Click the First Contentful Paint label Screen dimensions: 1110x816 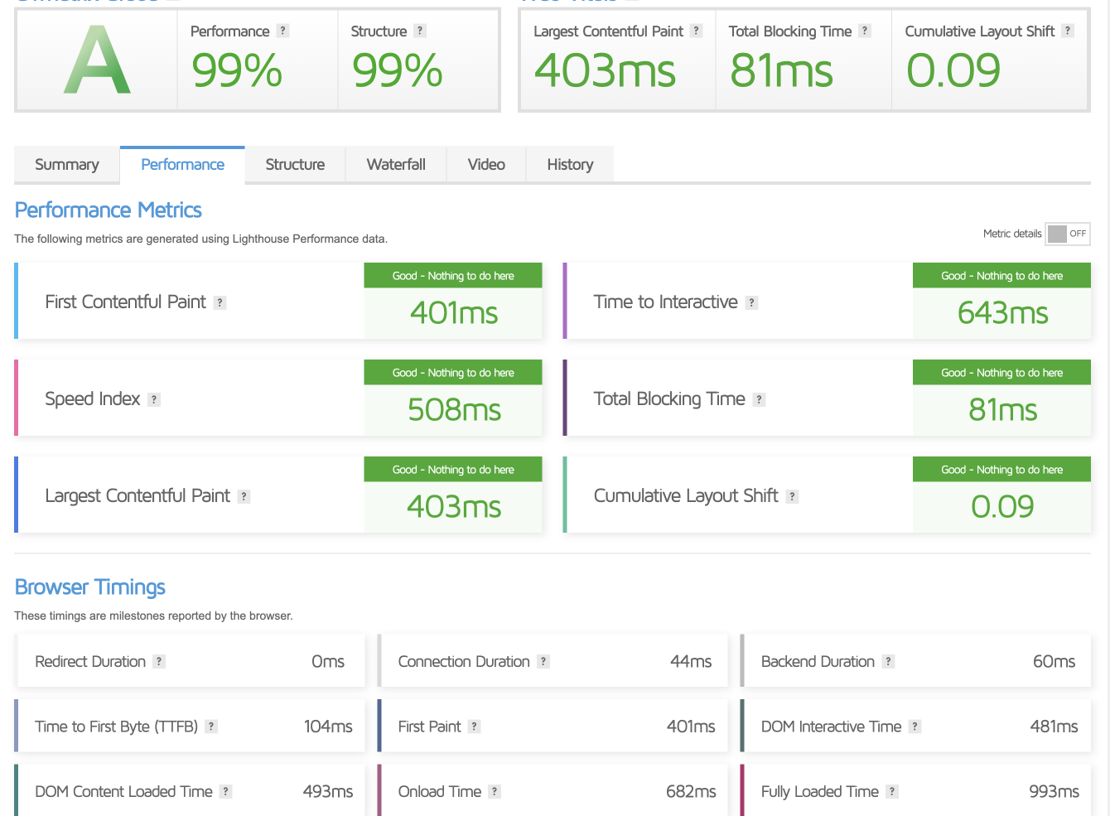point(125,302)
